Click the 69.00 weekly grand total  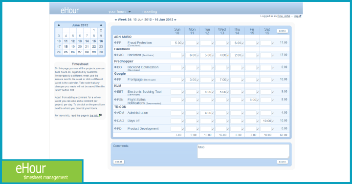(284, 135)
